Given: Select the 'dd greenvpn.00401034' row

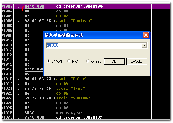Looking at the screenshot, I should (x=80, y=118).
